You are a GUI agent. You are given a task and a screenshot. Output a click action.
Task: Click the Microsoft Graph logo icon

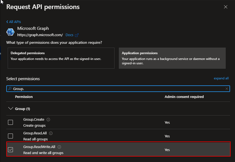10,32
